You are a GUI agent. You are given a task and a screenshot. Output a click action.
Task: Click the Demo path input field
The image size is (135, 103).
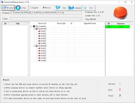46,19
